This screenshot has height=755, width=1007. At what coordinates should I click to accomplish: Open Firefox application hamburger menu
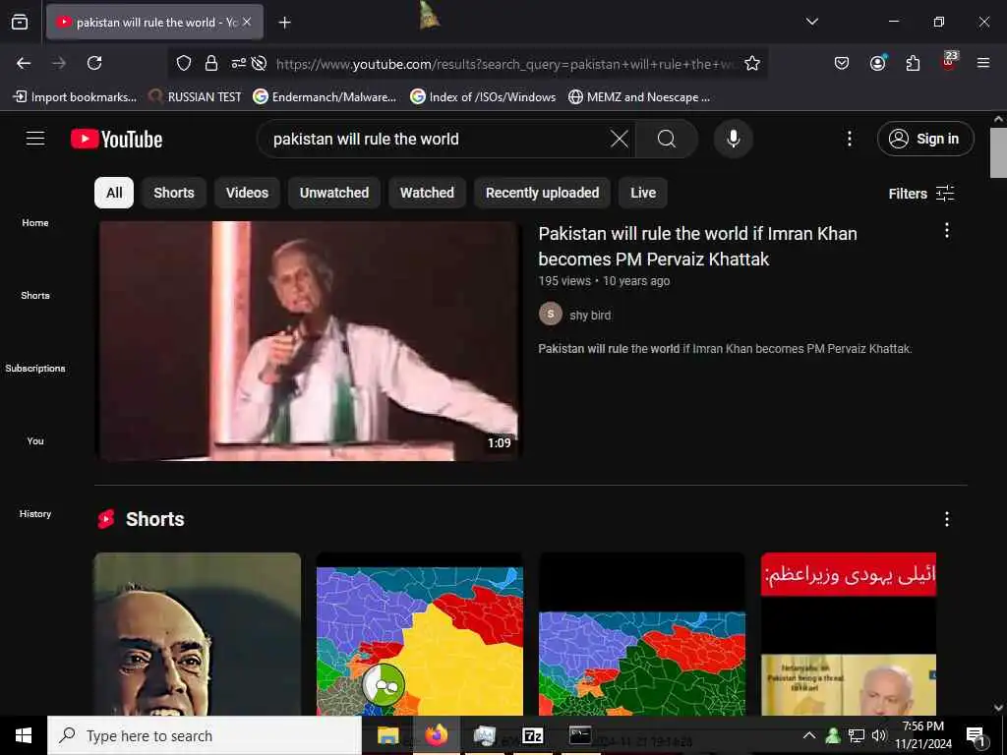(983, 63)
